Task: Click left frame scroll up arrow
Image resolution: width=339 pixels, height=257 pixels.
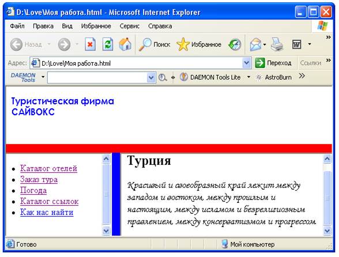Action: pos(106,159)
